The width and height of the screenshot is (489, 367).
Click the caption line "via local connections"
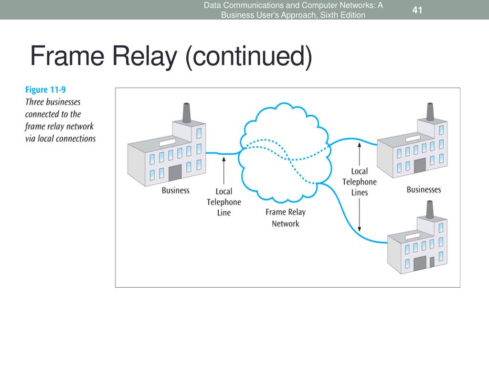[x=61, y=139]
